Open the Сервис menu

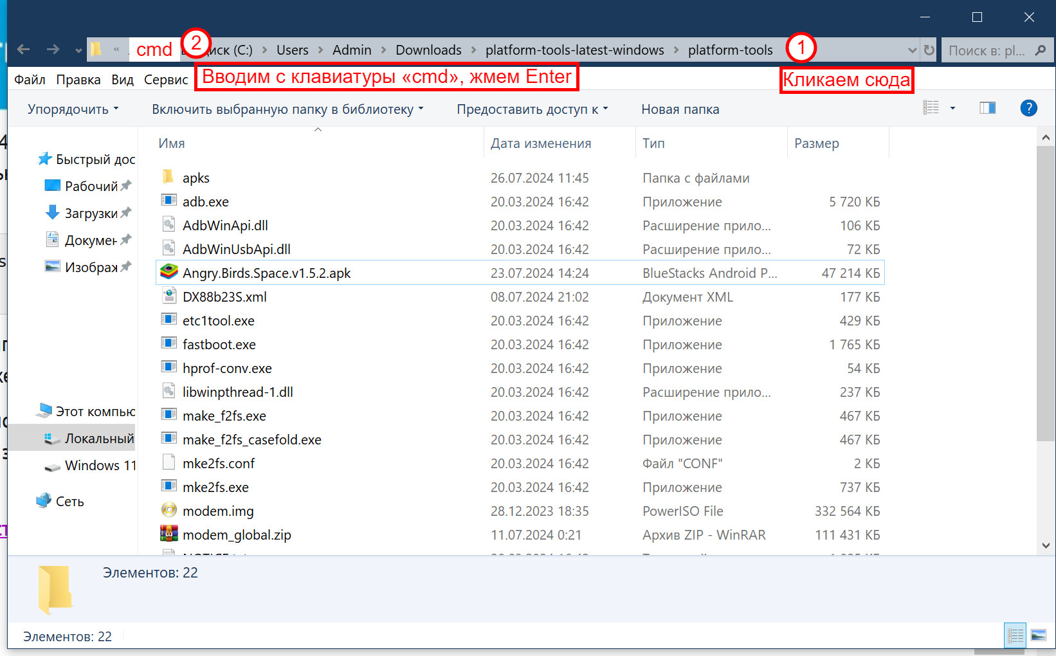click(166, 80)
